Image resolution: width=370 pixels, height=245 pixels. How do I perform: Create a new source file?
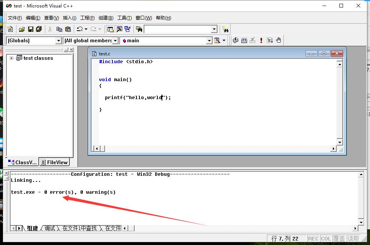(10, 29)
